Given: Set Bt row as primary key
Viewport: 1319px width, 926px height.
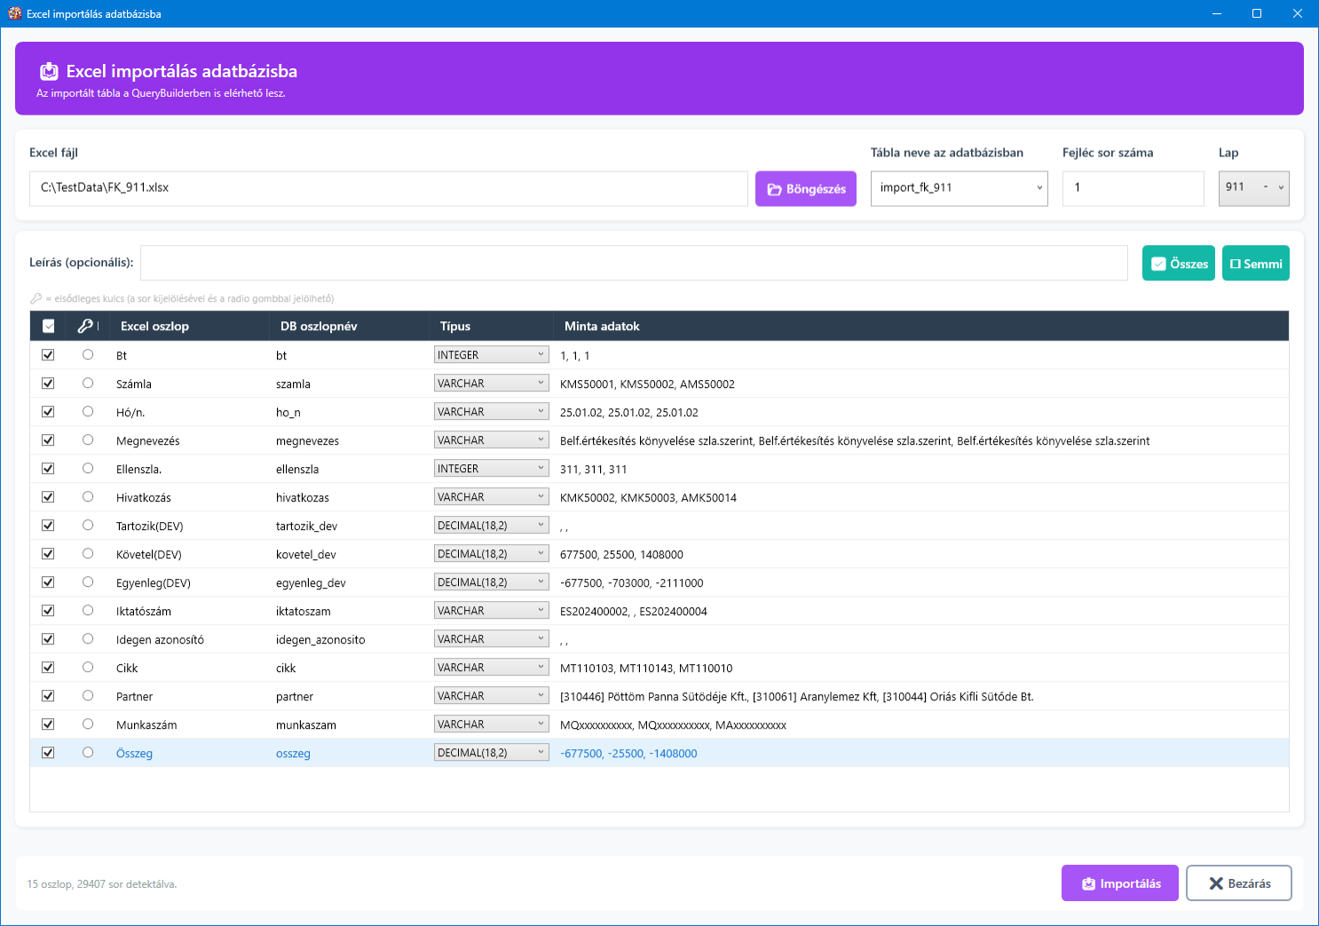Looking at the screenshot, I should (88, 354).
